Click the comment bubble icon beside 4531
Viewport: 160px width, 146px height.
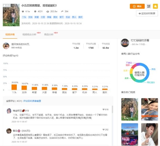click(x=35, y=12)
